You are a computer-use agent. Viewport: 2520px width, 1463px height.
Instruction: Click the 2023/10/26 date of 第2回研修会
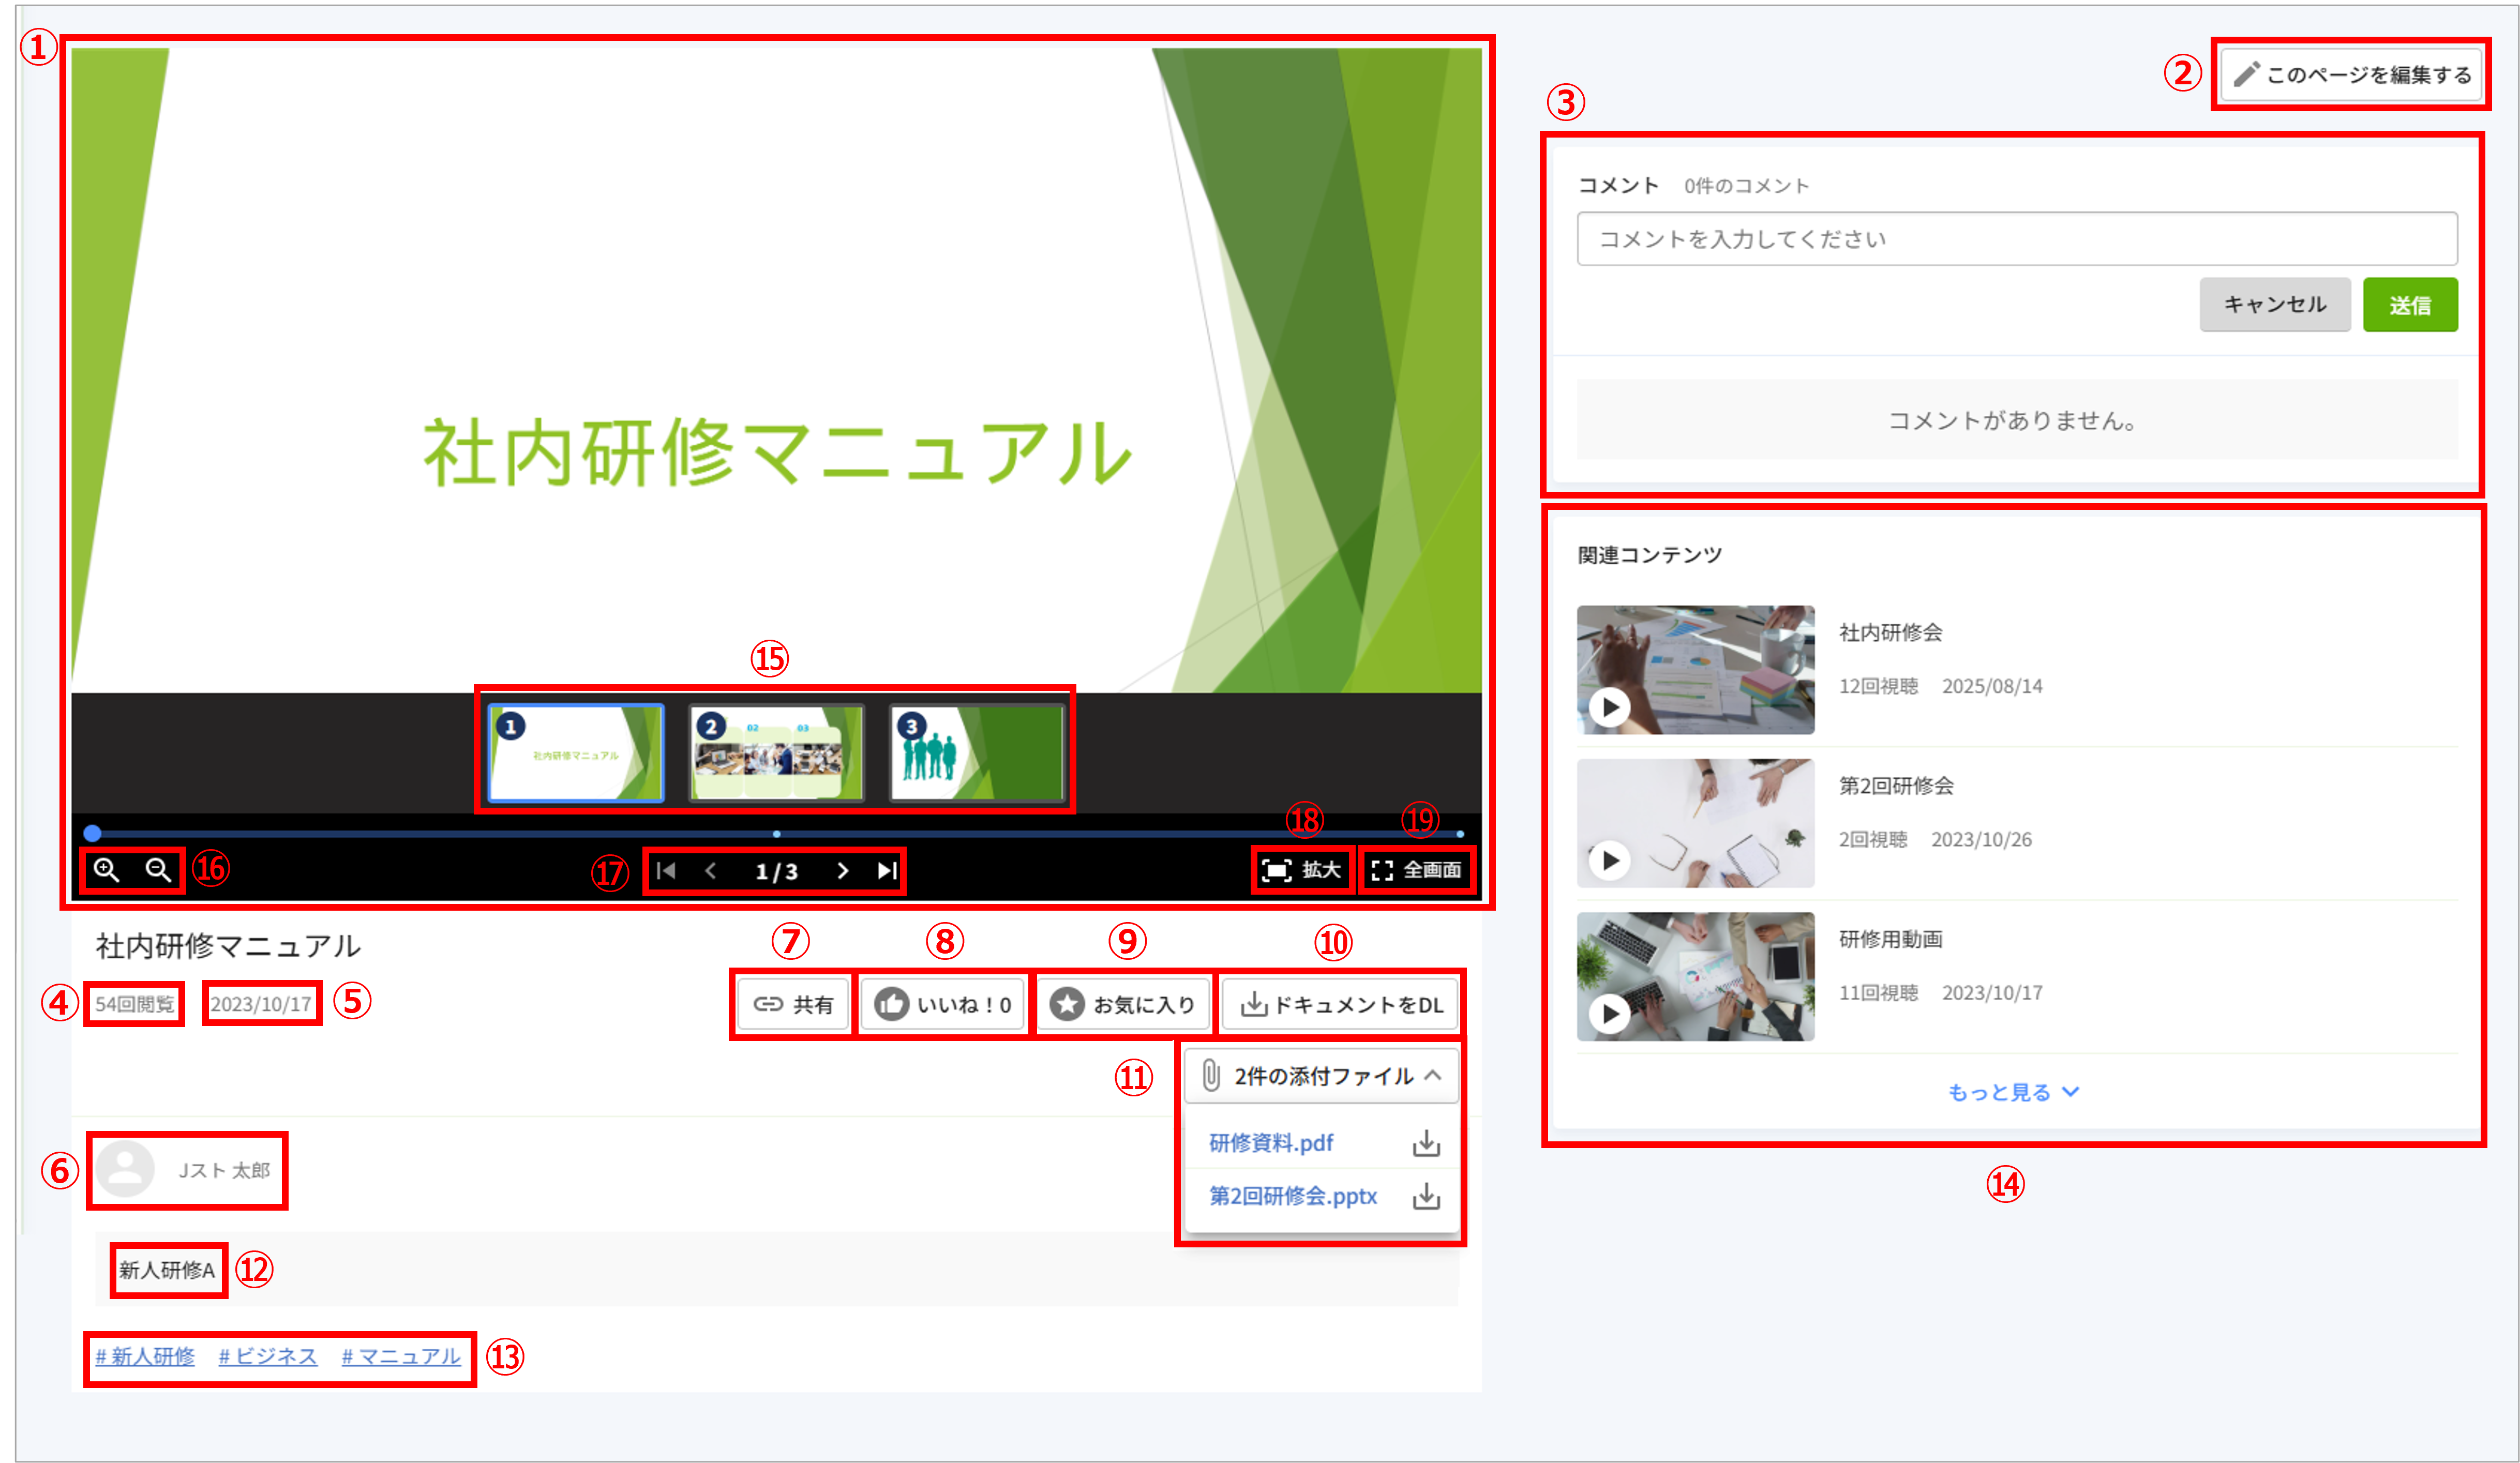pos(1981,839)
